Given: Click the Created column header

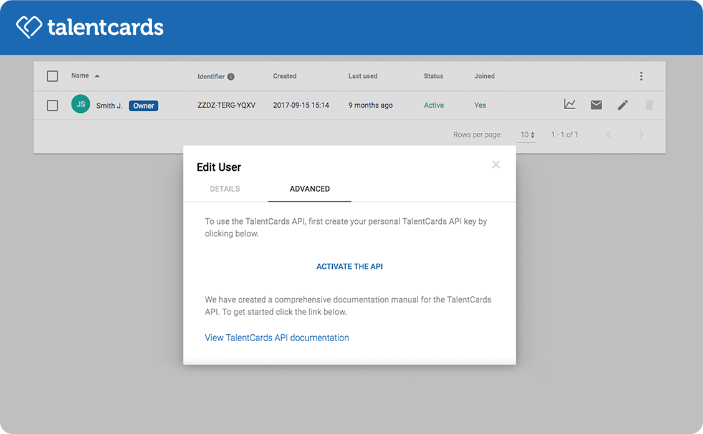Looking at the screenshot, I should (x=285, y=76).
